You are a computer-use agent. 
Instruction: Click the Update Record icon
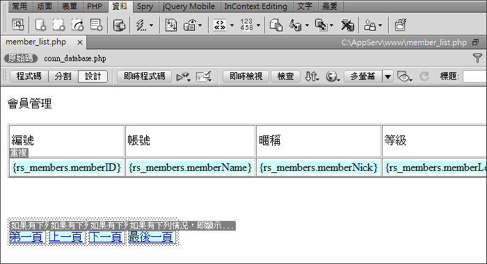point(321,25)
